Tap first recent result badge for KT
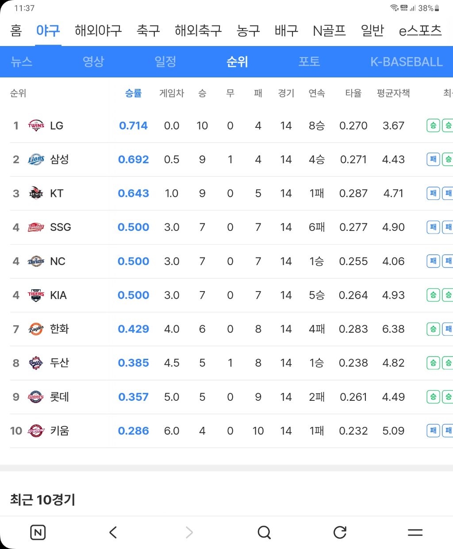The height and width of the screenshot is (549, 453). click(433, 193)
